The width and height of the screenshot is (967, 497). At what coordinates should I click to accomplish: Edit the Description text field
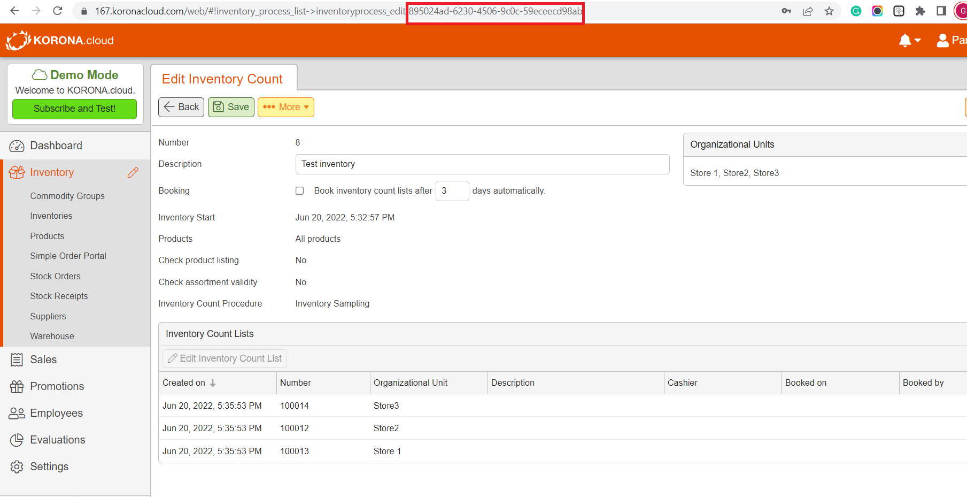click(482, 164)
